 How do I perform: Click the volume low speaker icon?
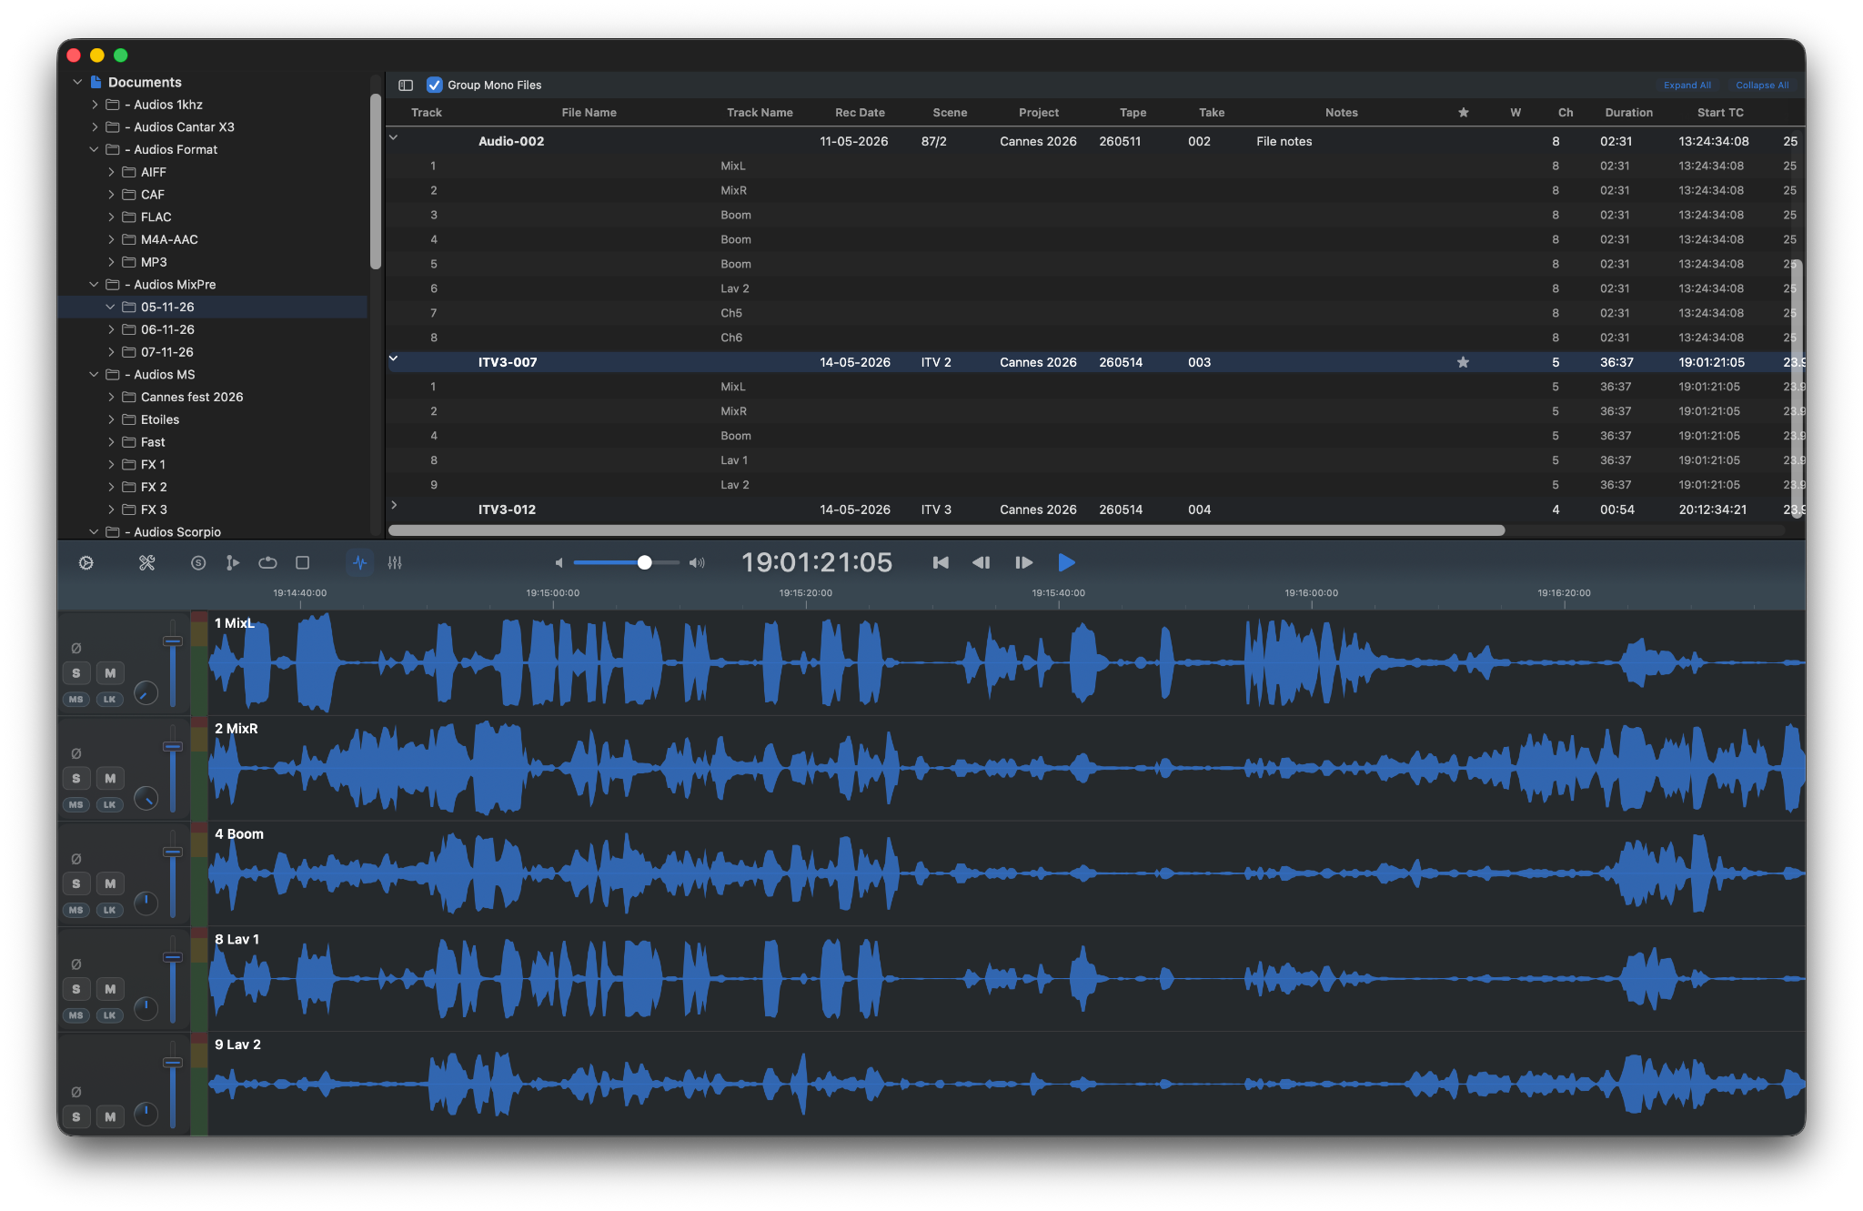pos(559,563)
